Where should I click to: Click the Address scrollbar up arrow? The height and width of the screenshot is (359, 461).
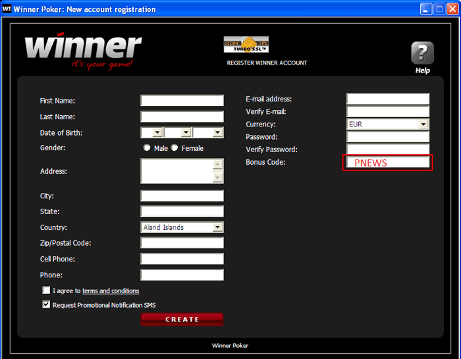pos(217,164)
